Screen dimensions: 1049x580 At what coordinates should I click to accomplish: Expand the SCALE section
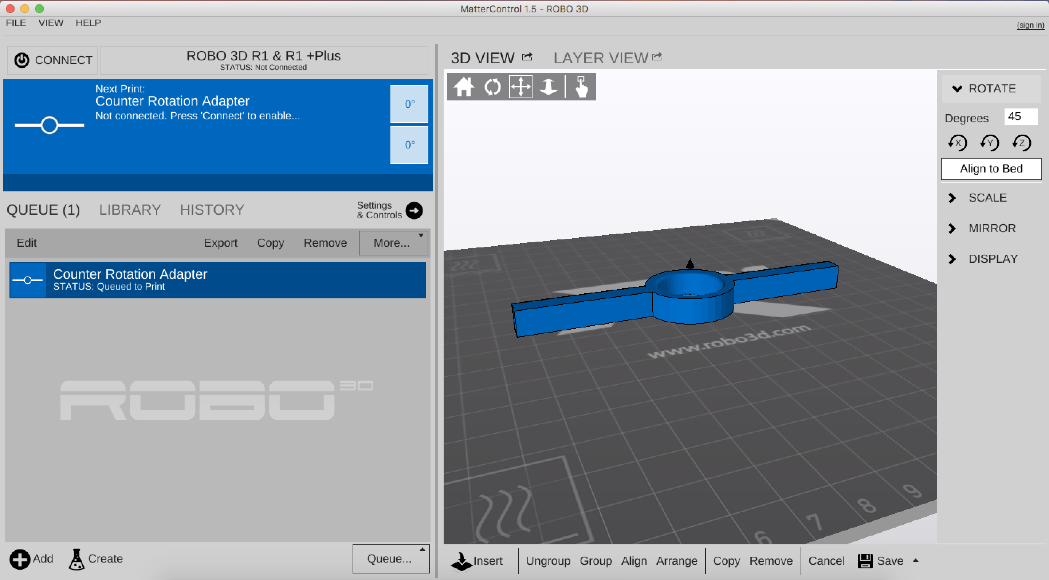click(952, 198)
